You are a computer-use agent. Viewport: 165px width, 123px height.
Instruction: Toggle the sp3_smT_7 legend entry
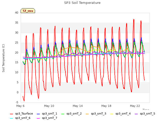(47, 118)
